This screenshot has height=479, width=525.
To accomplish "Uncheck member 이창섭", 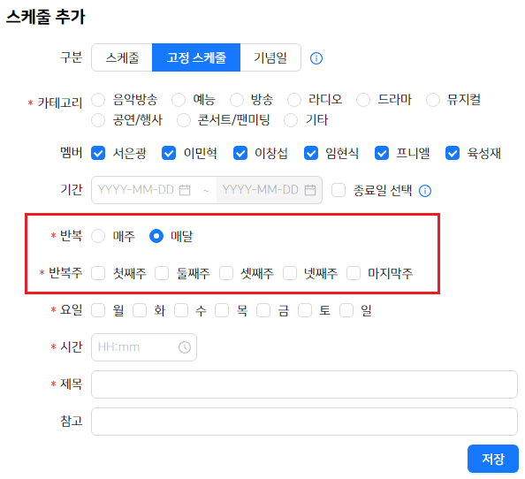I will [x=240, y=153].
